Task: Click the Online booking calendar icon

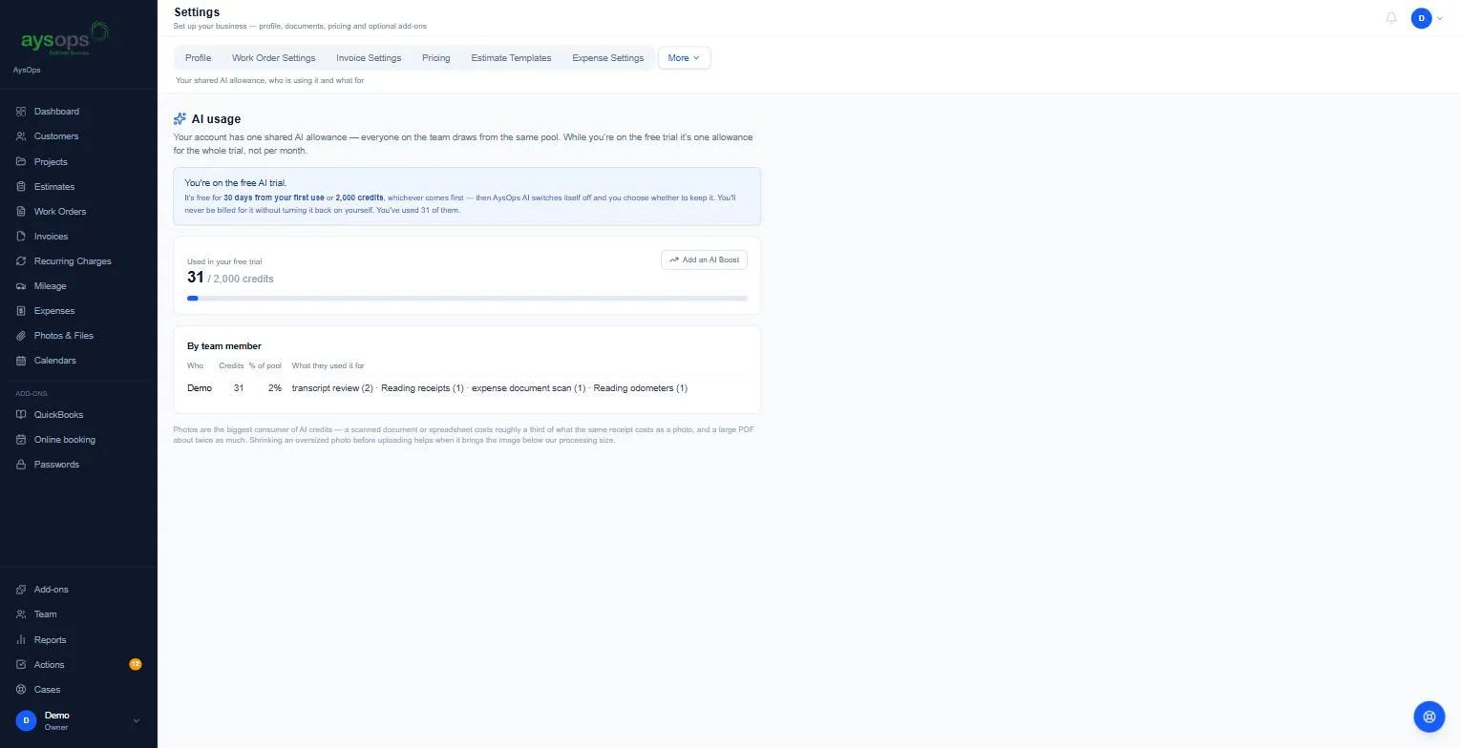Action: pos(21,440)
